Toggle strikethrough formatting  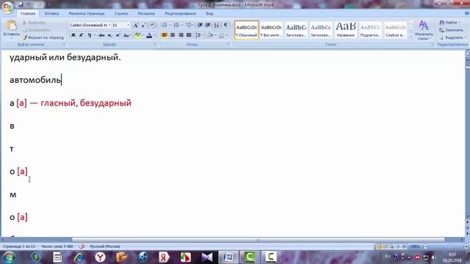click(x=101, y=35)
